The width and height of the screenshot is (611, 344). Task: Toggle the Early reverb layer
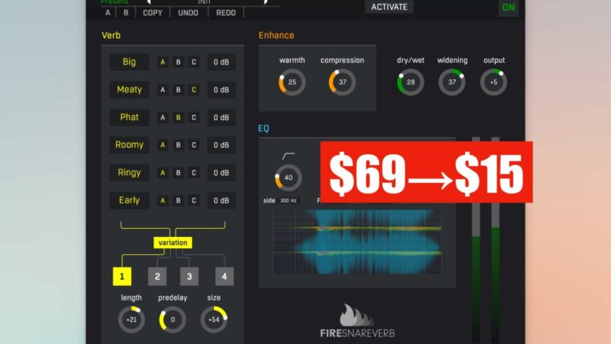pyautogui.click(x=129, y=200)
